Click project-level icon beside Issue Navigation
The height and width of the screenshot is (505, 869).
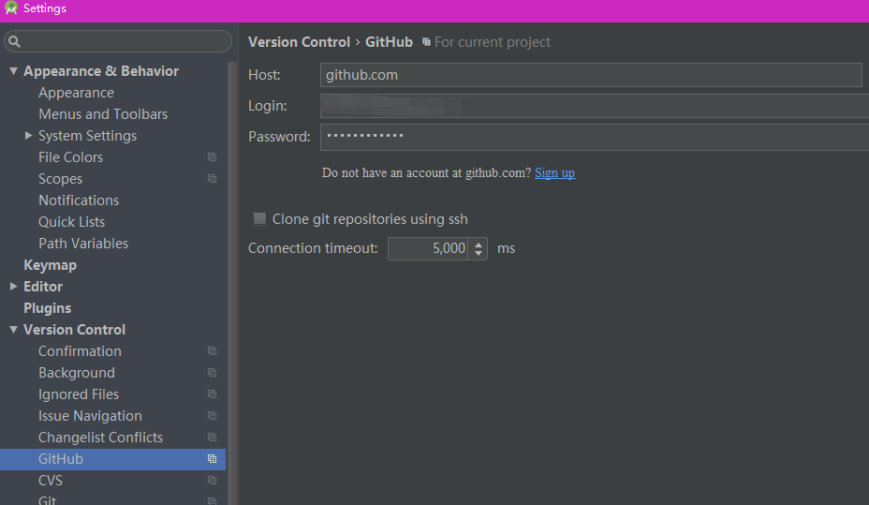[212, 416]
